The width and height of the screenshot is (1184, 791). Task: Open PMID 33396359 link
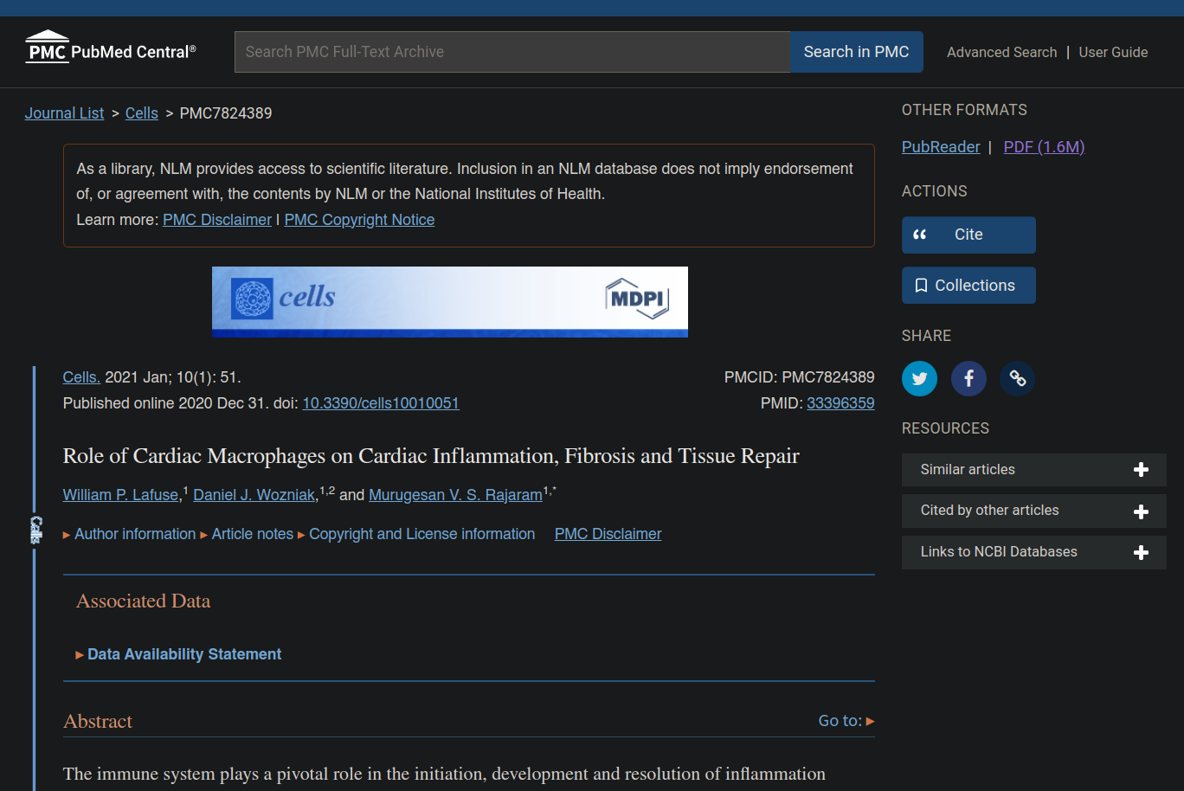[840, 403]
